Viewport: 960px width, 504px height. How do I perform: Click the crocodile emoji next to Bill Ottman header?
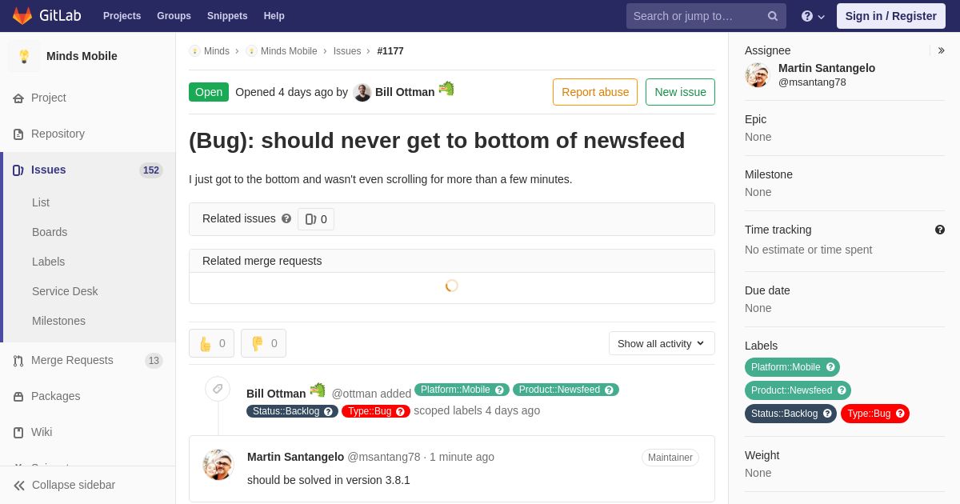click(x=446, y=89)
